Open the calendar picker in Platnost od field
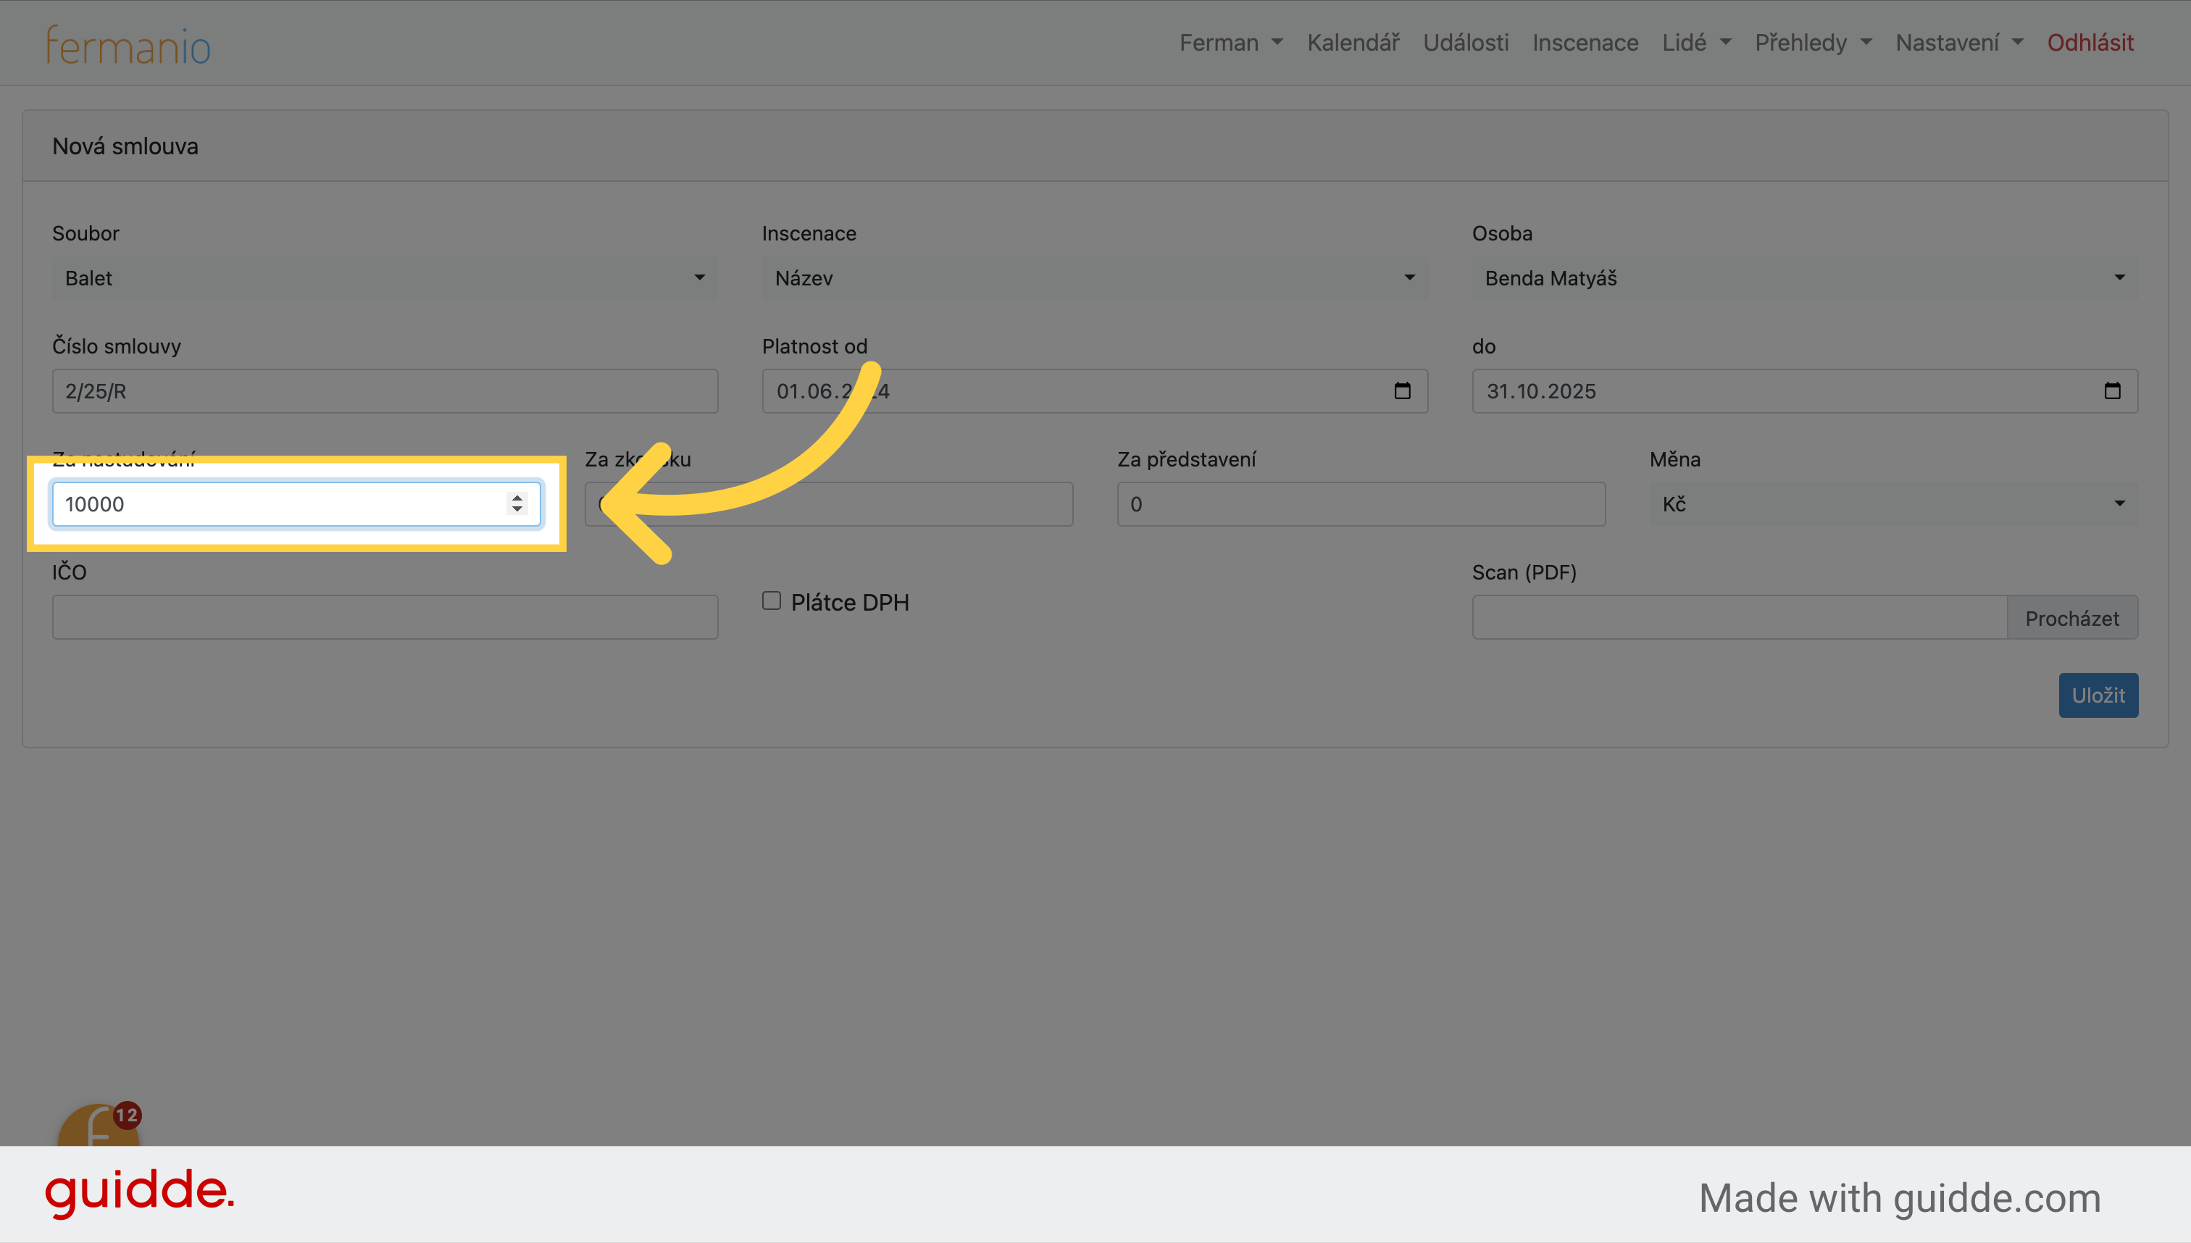This screenshot has height=1243, width=2191. coord(1402,391)
